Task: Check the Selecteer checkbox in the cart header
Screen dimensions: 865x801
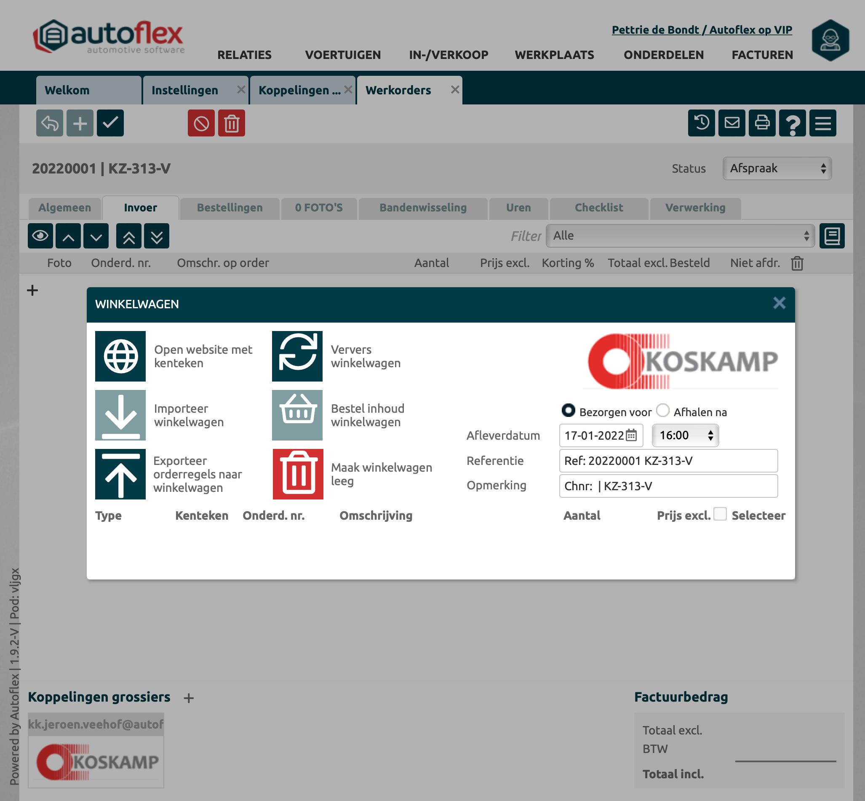Action: point(720,514)
